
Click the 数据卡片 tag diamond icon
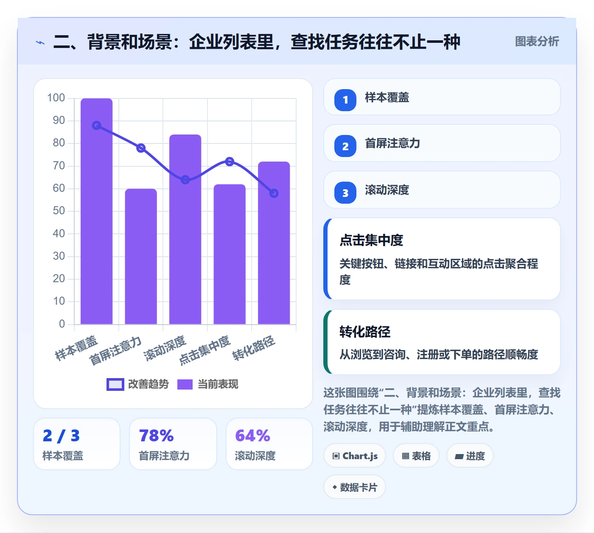(335, 487)
